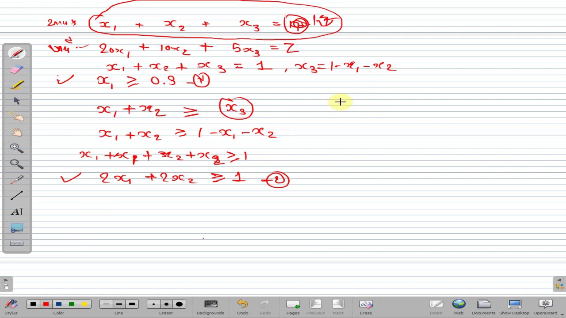This screenshot has width=566, height=318.
Task: Pick the blue pen color
Action: point(59,304)
